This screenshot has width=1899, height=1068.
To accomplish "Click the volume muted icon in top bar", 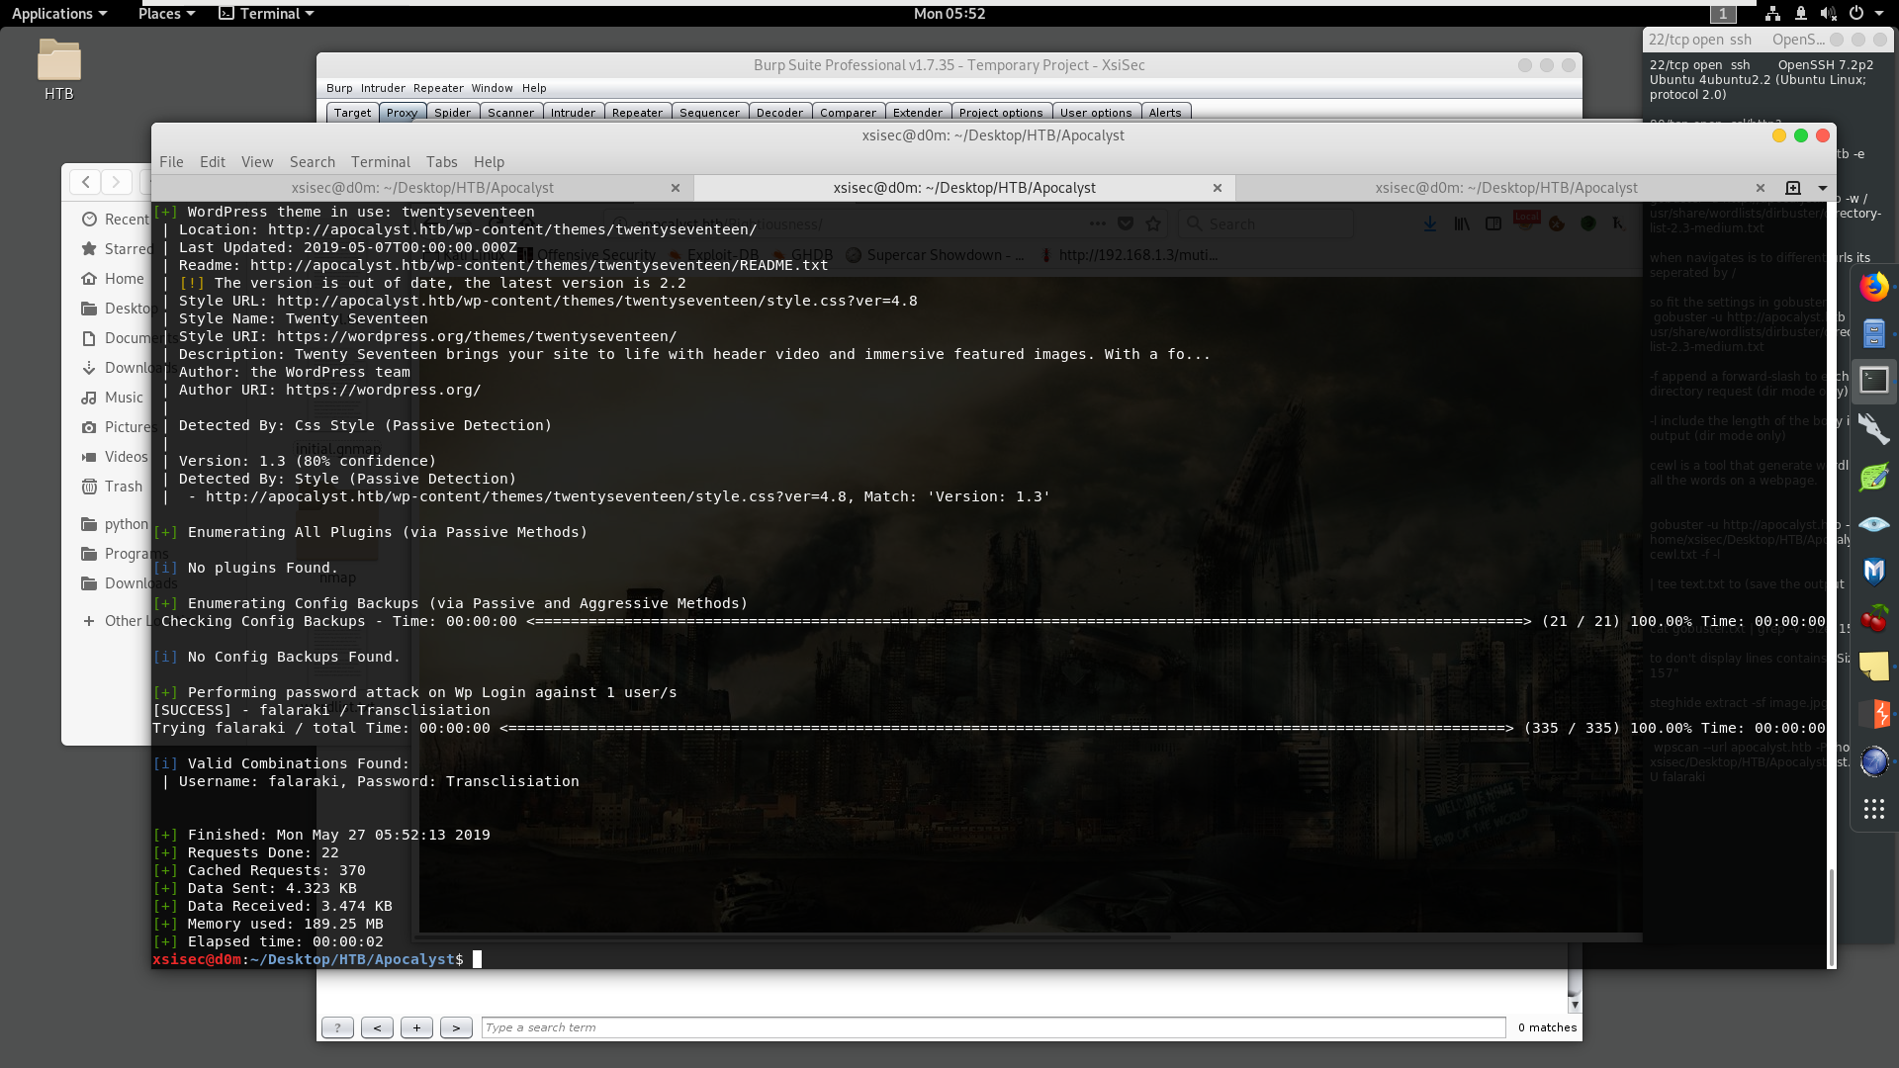I will 1828,14.
